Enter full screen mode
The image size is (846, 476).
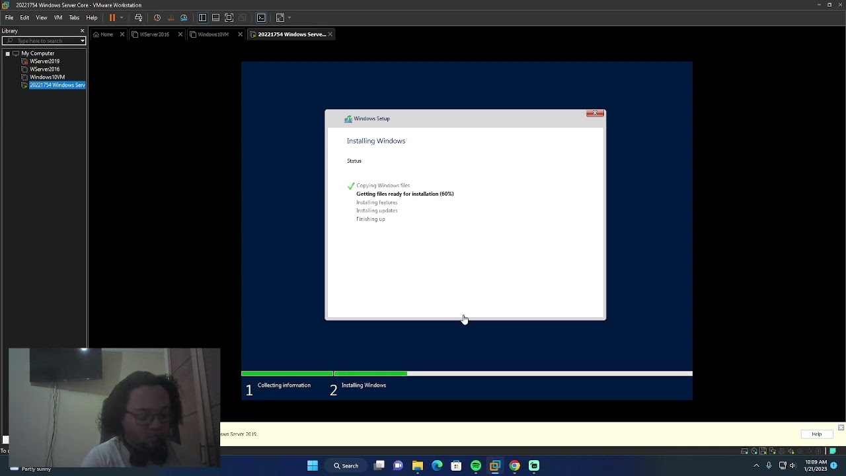(x=229, y=18)
